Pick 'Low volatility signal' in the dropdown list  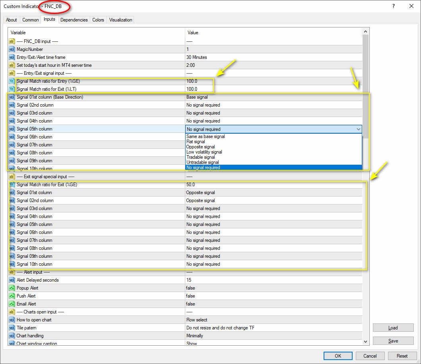pyautogui.click(x=204, y=152)
